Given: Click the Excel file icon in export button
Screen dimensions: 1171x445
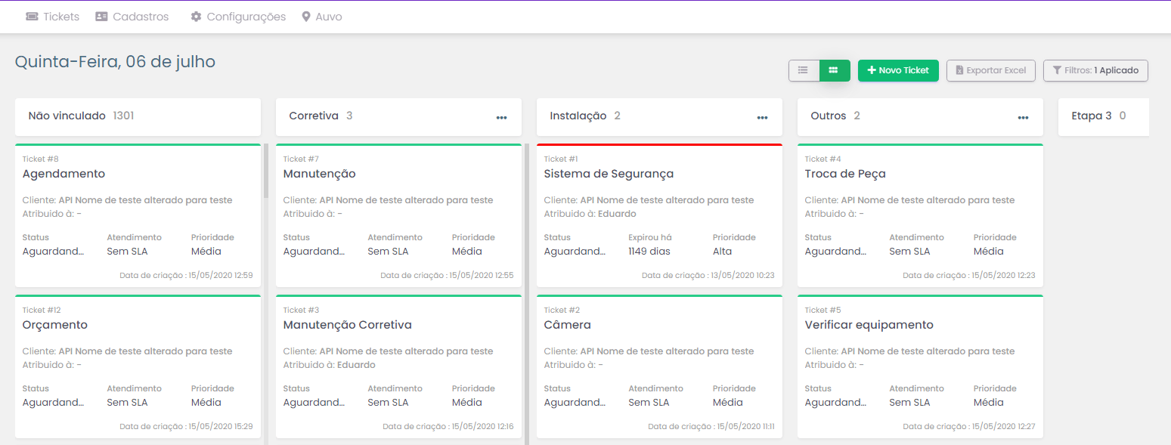Looking at the screenshot, I should (959, 70).
